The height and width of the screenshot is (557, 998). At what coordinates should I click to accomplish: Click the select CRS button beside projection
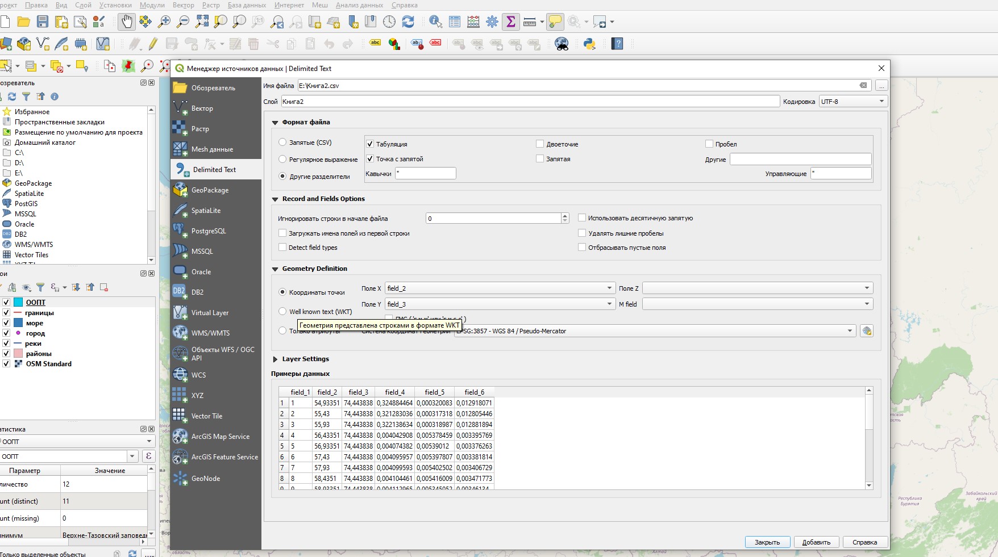(866, 331)
